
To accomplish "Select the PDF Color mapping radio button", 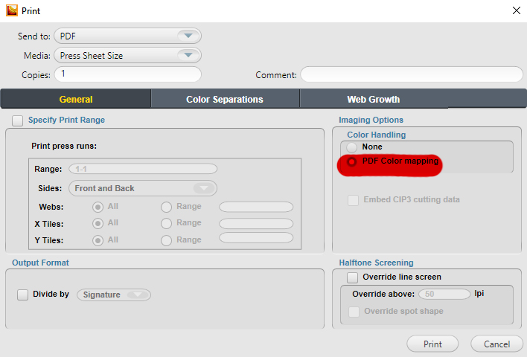I will 352,162.
